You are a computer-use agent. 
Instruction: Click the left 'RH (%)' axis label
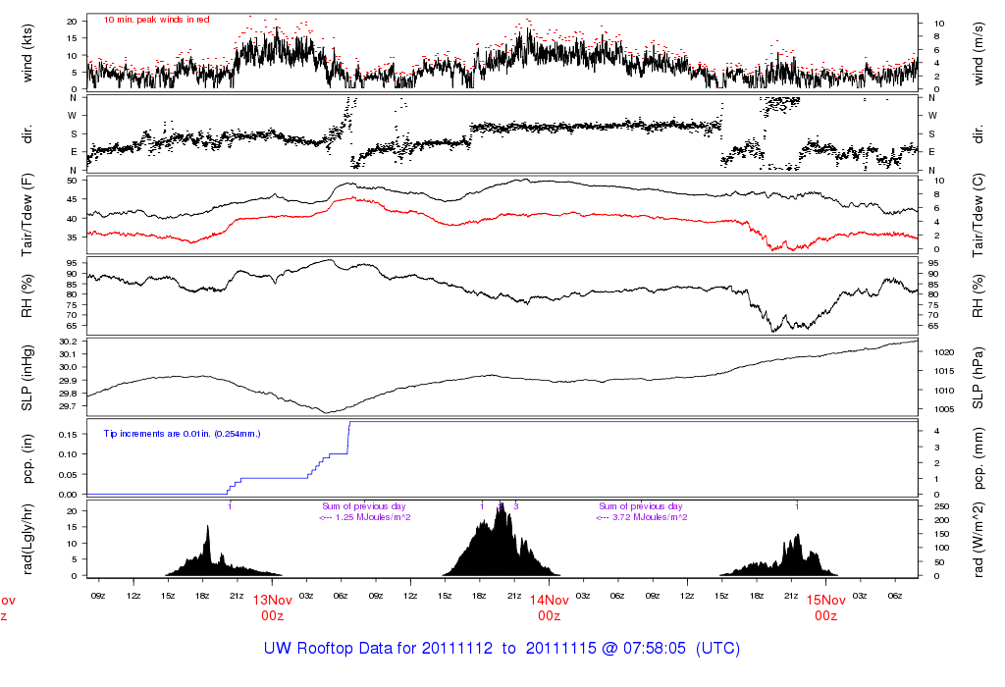click(26, 296)
